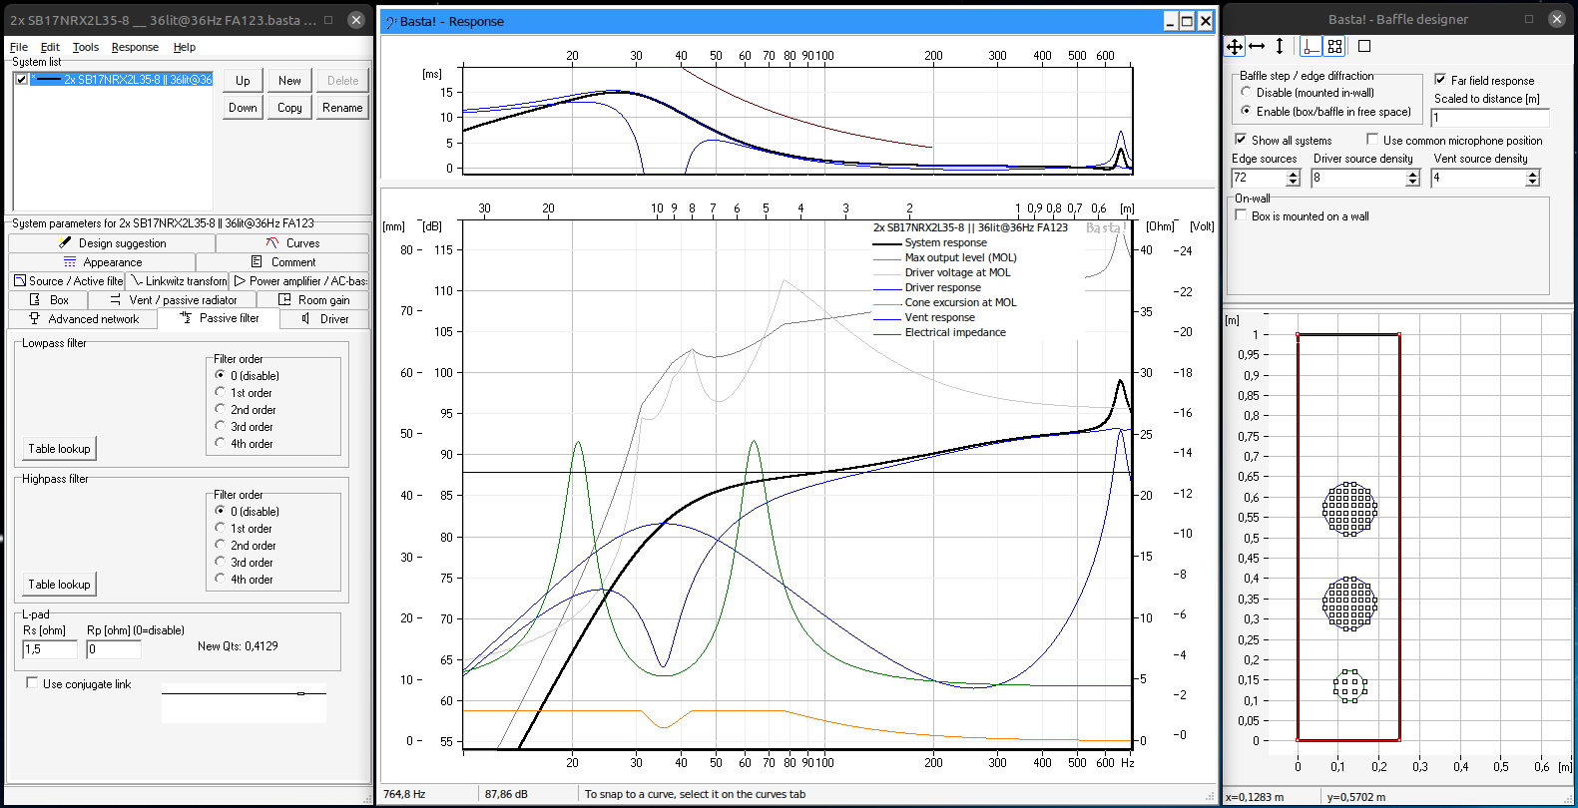The image size is (1578, 808).
Task: Select highpass filter 3rd order
Action: point(220,562)
